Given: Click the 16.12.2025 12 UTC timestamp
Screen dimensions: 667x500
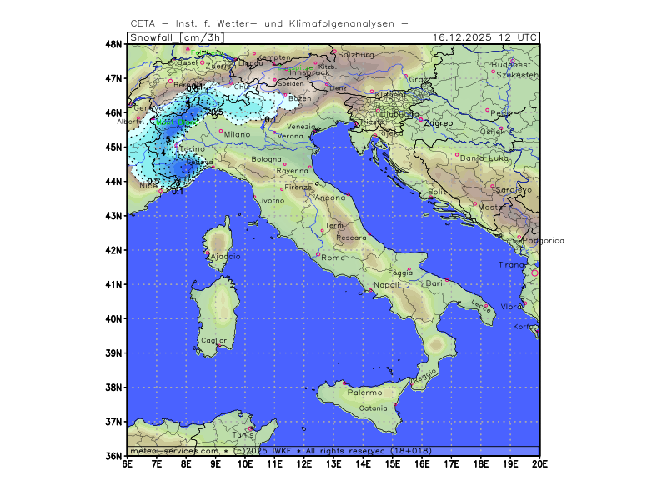Looking at the screenshot, I should point(485,37).
